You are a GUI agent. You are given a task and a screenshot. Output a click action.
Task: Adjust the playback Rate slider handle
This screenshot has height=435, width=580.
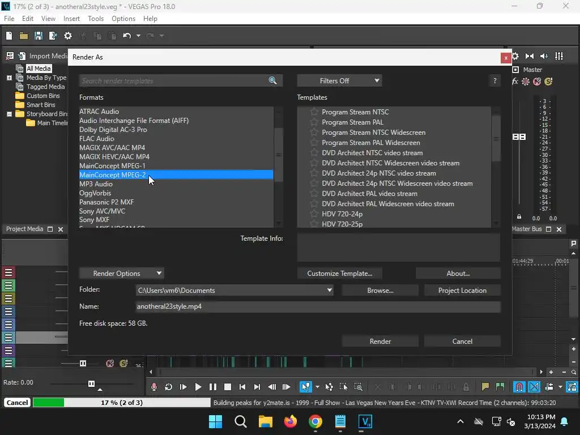click(x=91, y=383)
